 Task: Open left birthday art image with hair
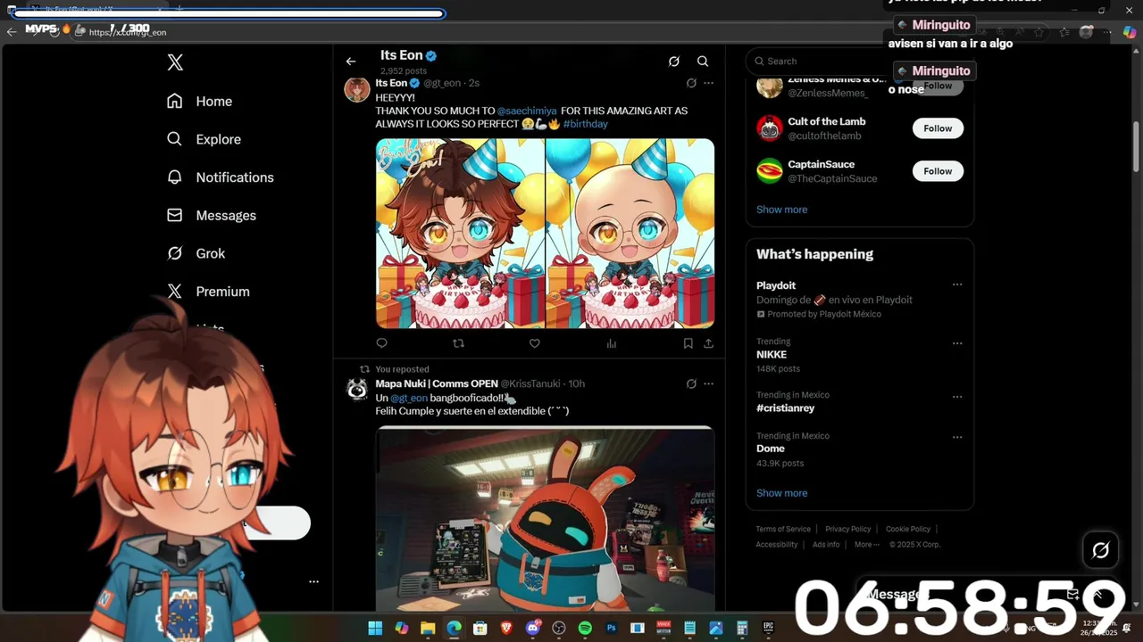click(x=460, y=234)
